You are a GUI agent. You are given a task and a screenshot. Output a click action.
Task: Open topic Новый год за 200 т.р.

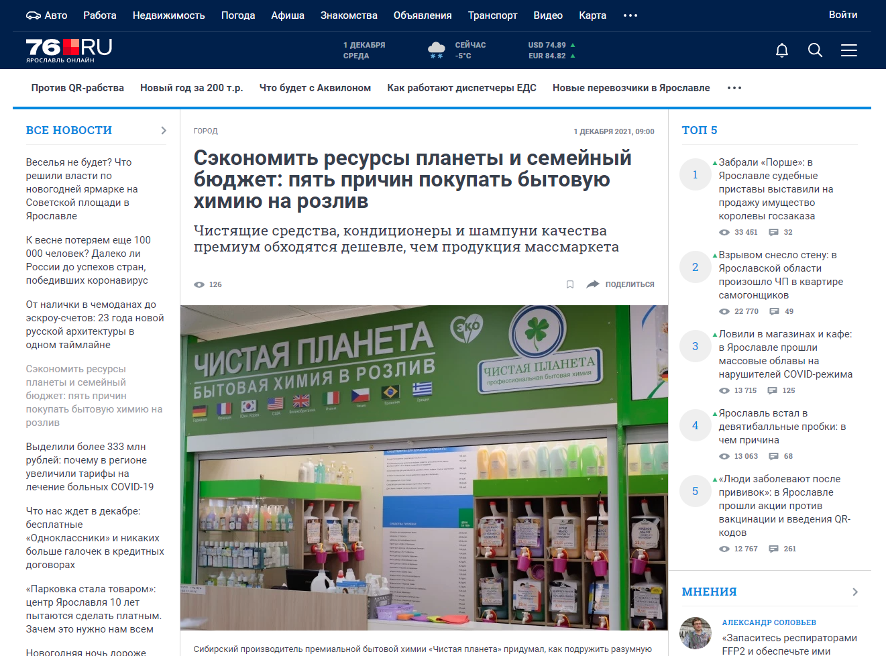[192, 88]
